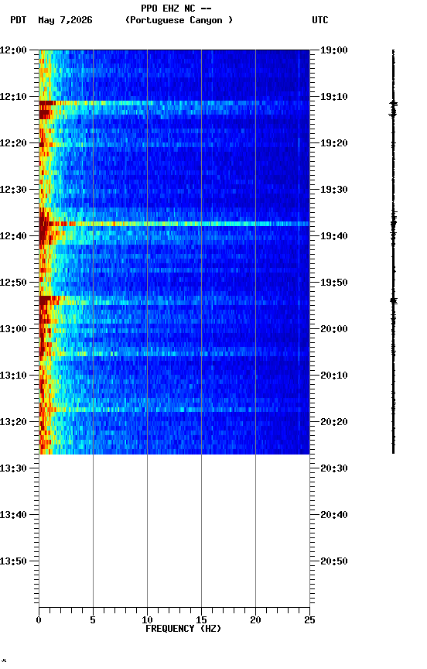
Task: Click the '13:20' PDT time label
Action: click(13, 422)
